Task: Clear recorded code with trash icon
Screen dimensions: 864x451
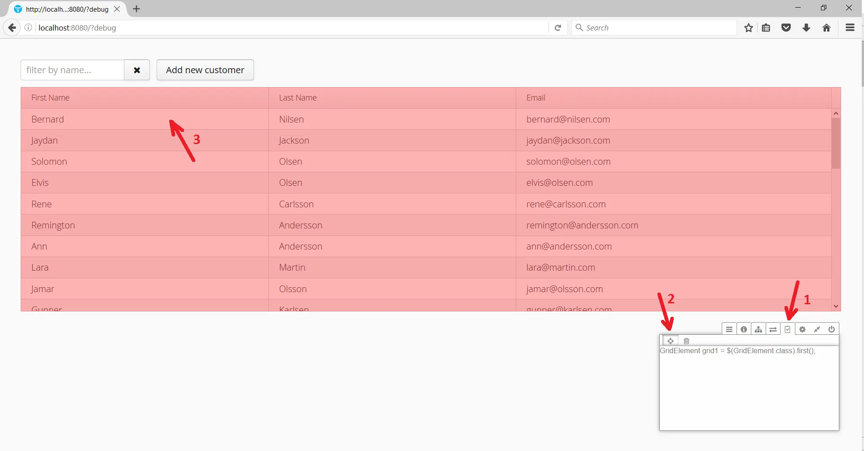Action: (x=686, y=341)
